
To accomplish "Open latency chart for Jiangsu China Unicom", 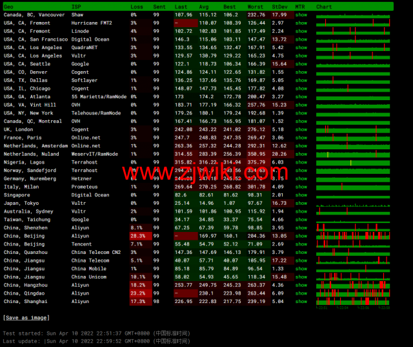I will pyautogui.click(x=353, y=277).
